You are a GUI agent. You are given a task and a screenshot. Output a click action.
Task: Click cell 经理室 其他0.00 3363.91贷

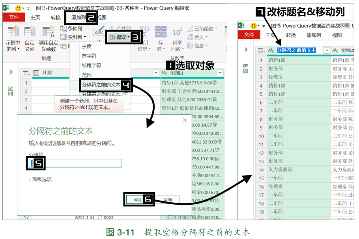[x=192, y=99]
